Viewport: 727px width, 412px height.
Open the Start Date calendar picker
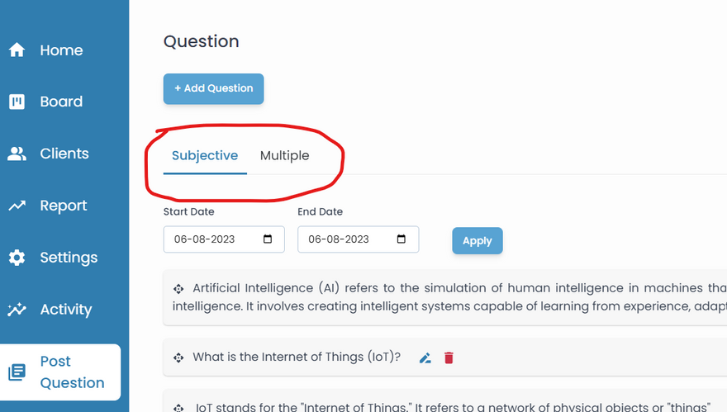[x=268, y=239]
